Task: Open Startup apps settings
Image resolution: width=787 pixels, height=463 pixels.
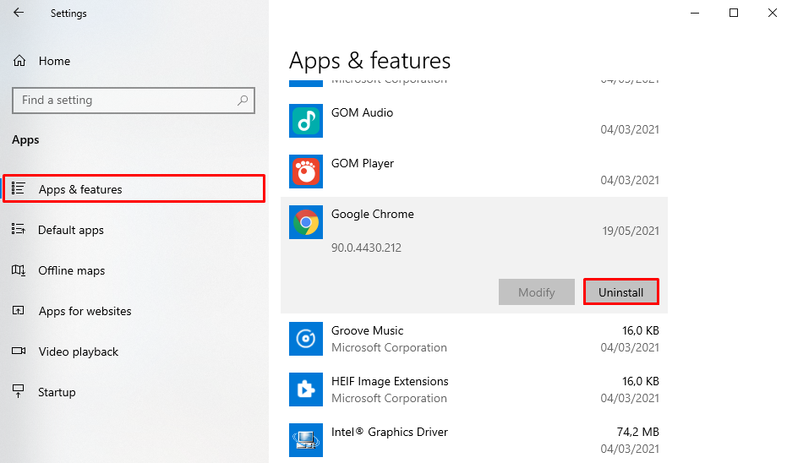Action: click(x=57, y=392)
